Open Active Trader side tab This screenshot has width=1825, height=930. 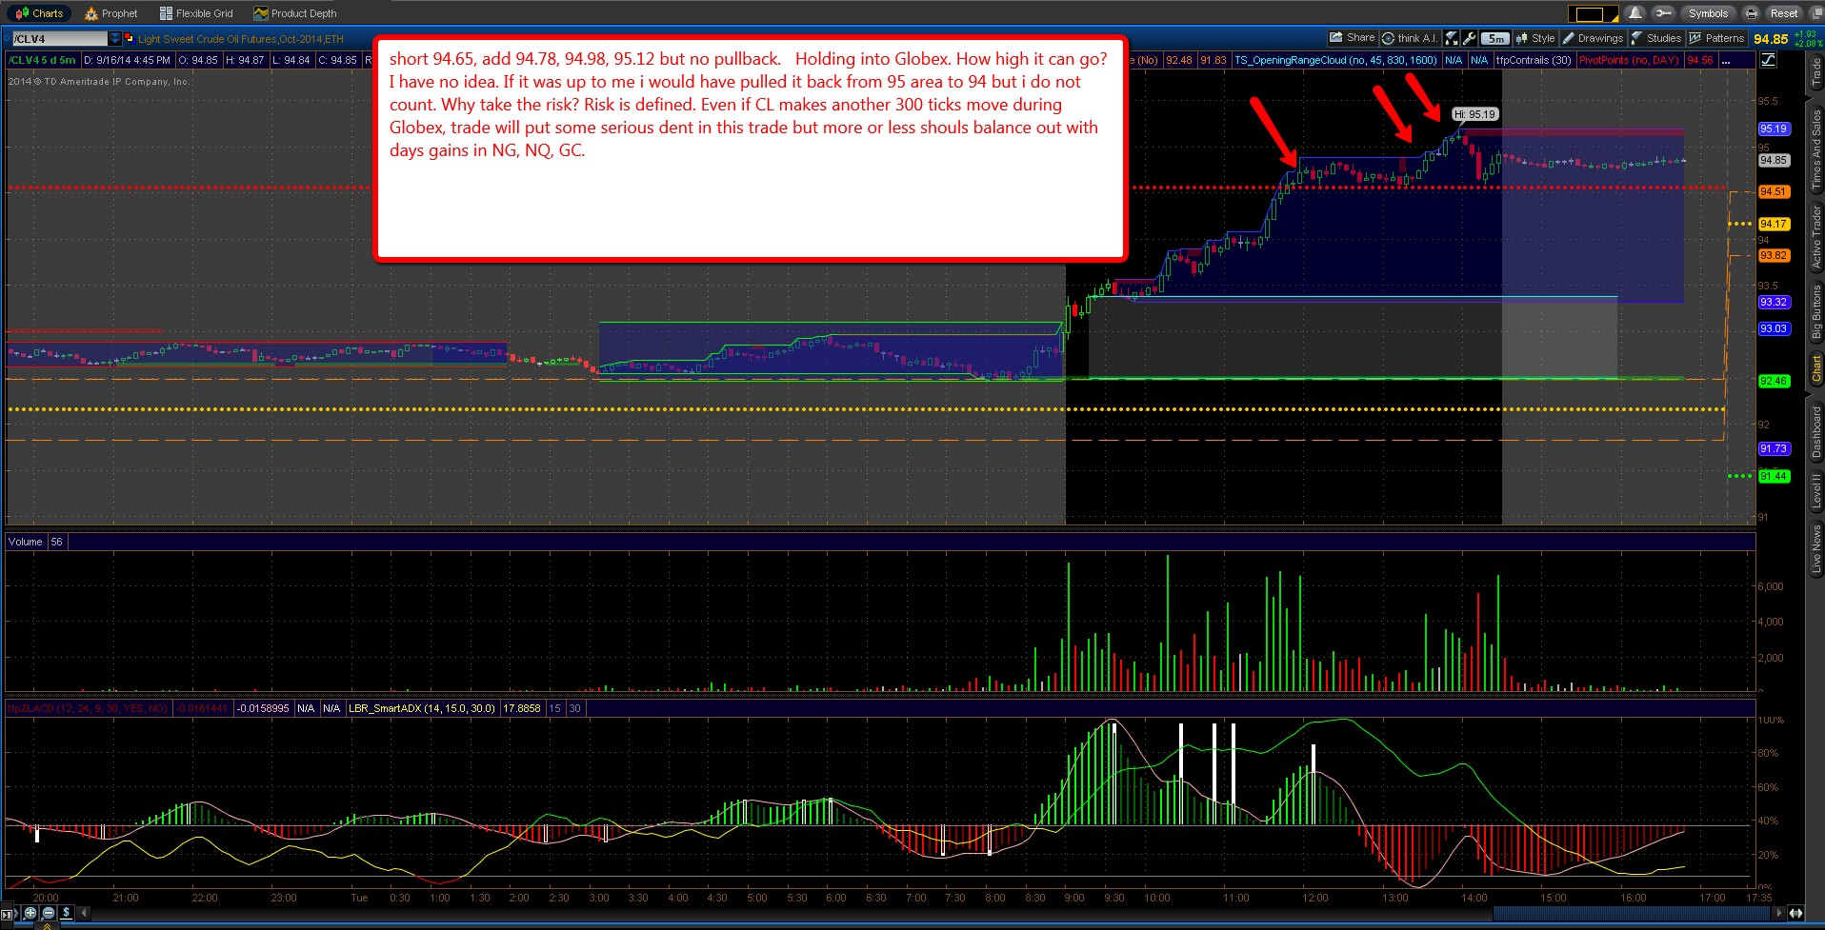point(1815,236)
